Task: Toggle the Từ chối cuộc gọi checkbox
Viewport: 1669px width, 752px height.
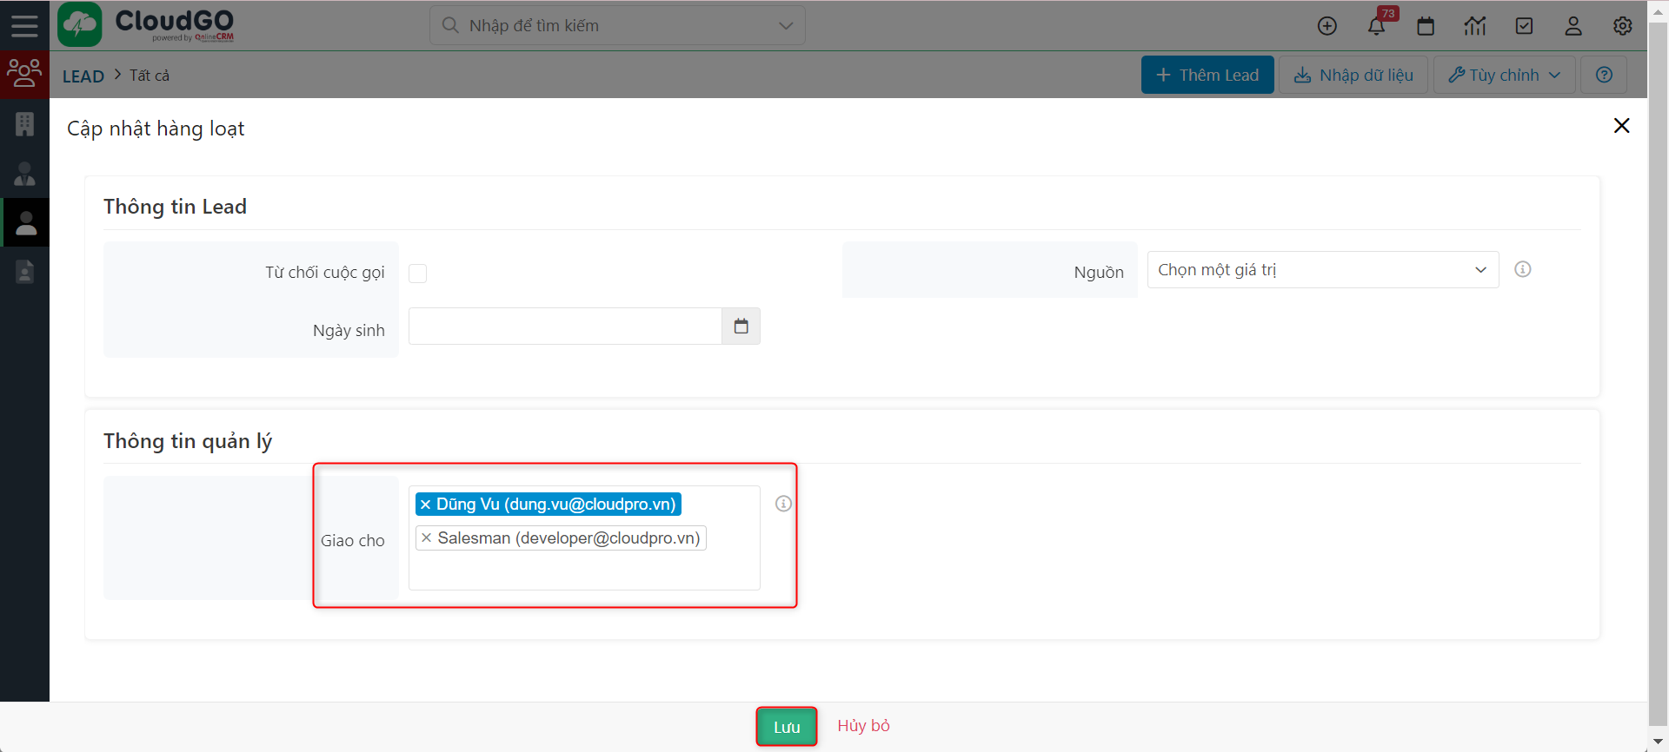Action: pos(418,274)
